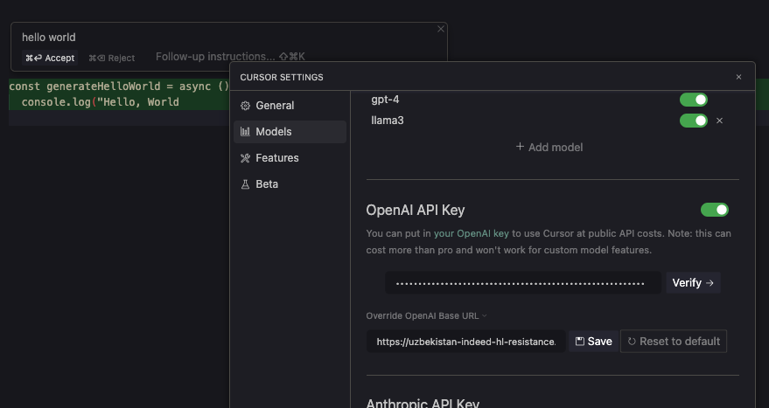Click the General gear icon
769x408 pixels.
245,106
